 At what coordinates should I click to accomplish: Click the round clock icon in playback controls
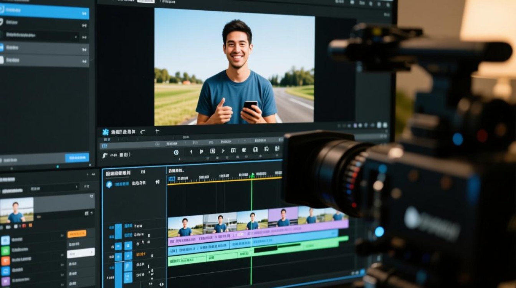tap(176, 152)
